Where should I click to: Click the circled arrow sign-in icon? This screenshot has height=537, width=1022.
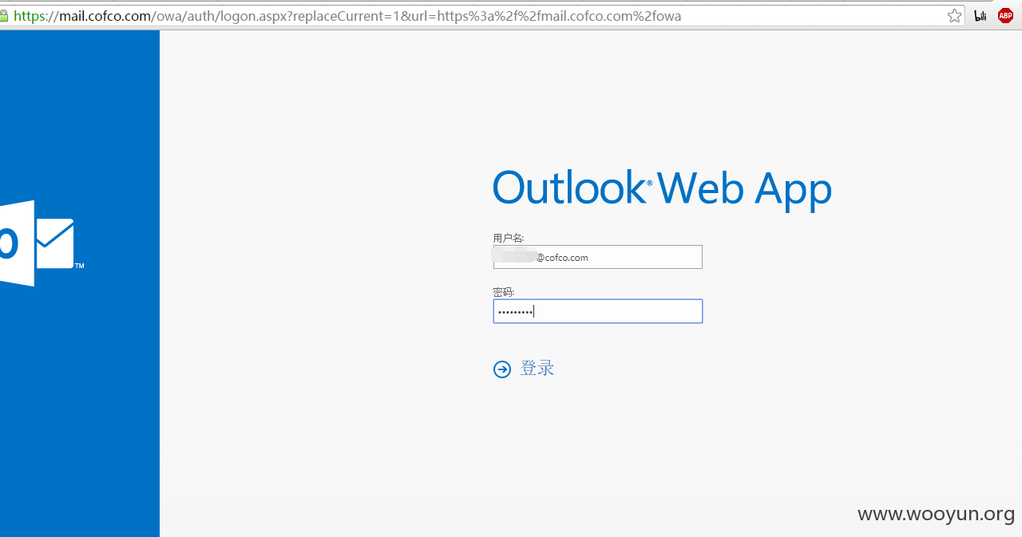pos(502,369)
